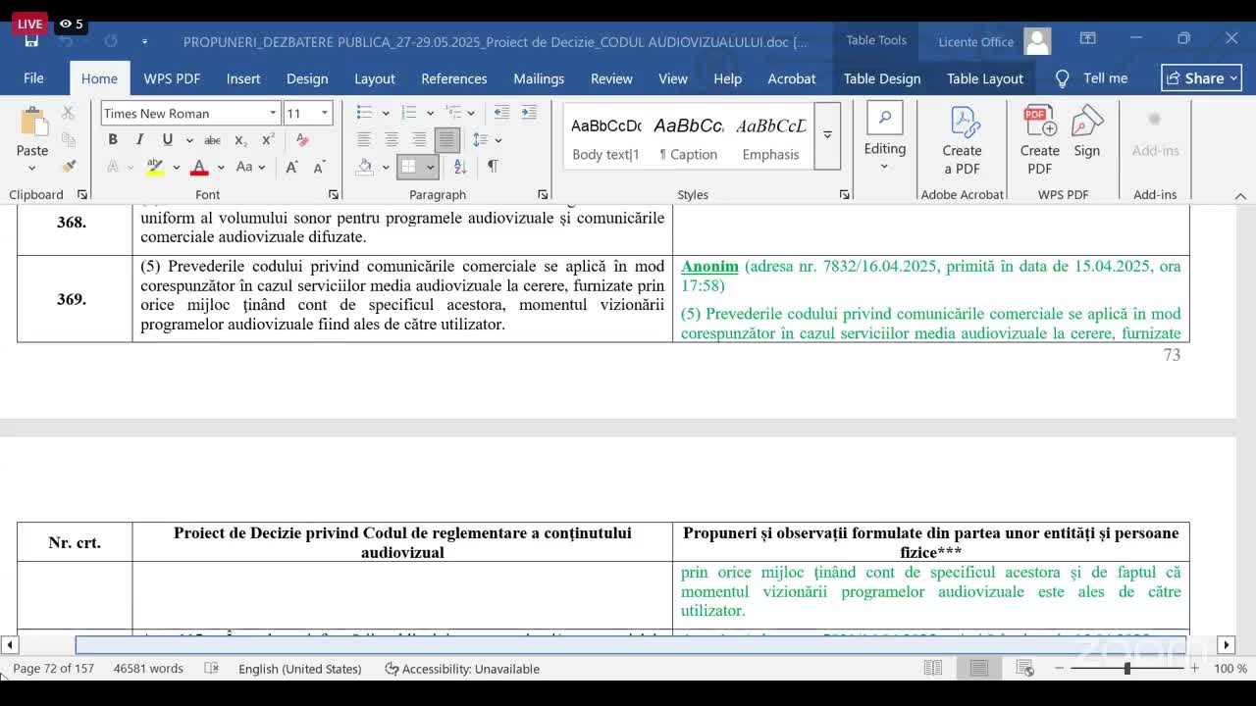Viewport: 1256px width, 706px height.
Task: Open the Editing menu button
Action: tap(885, 137)
